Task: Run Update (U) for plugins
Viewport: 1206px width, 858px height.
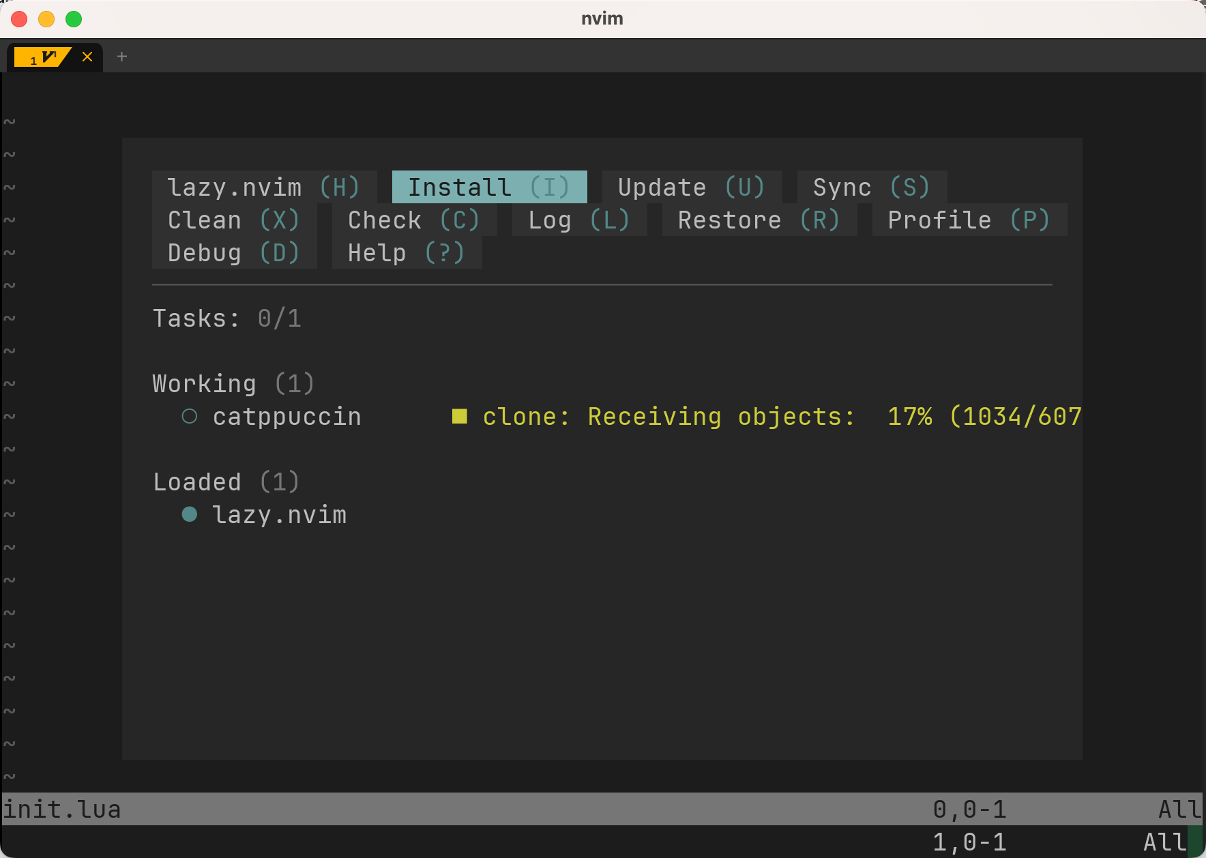Action: (x=691, y=187)
